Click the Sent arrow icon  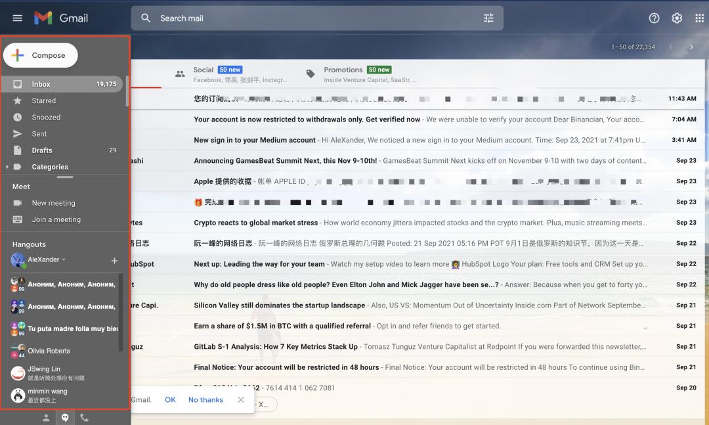click(18, 133)
